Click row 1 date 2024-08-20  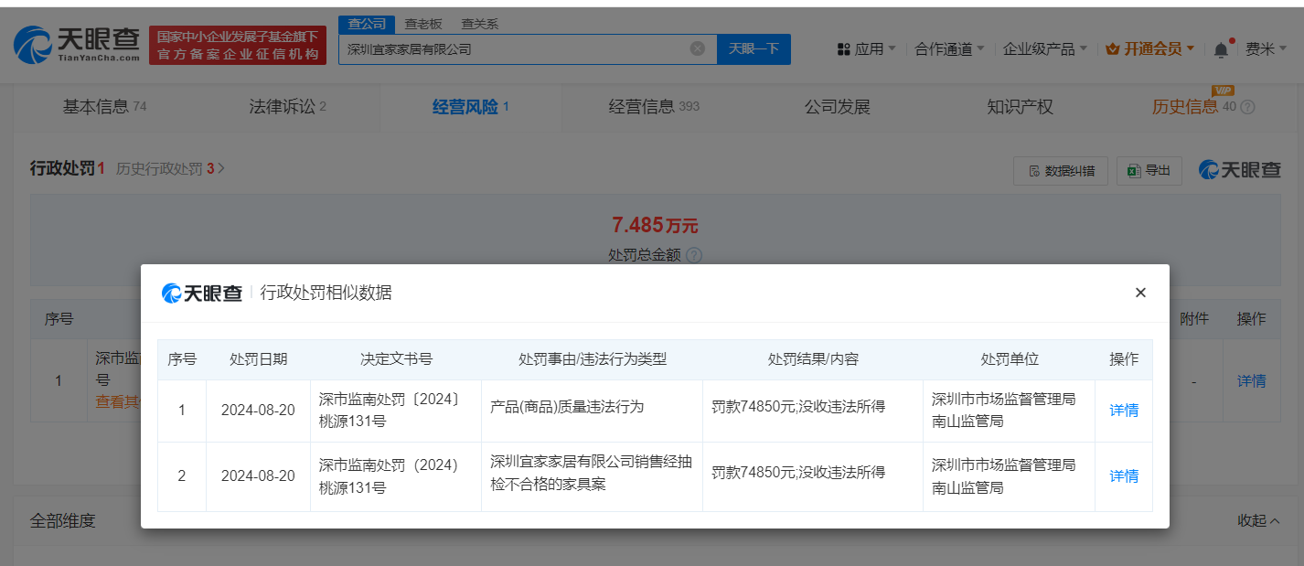pyautogui.click(x=258, y=411)
